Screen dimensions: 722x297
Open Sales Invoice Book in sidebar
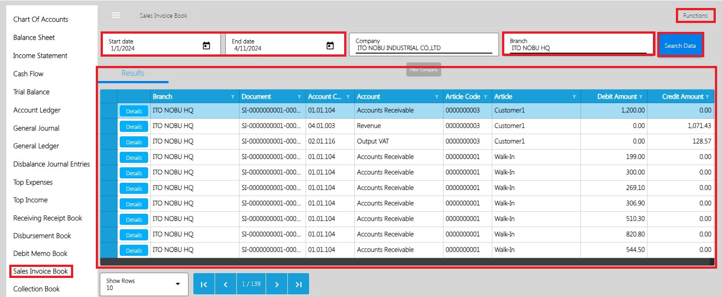tap(41, 271)
